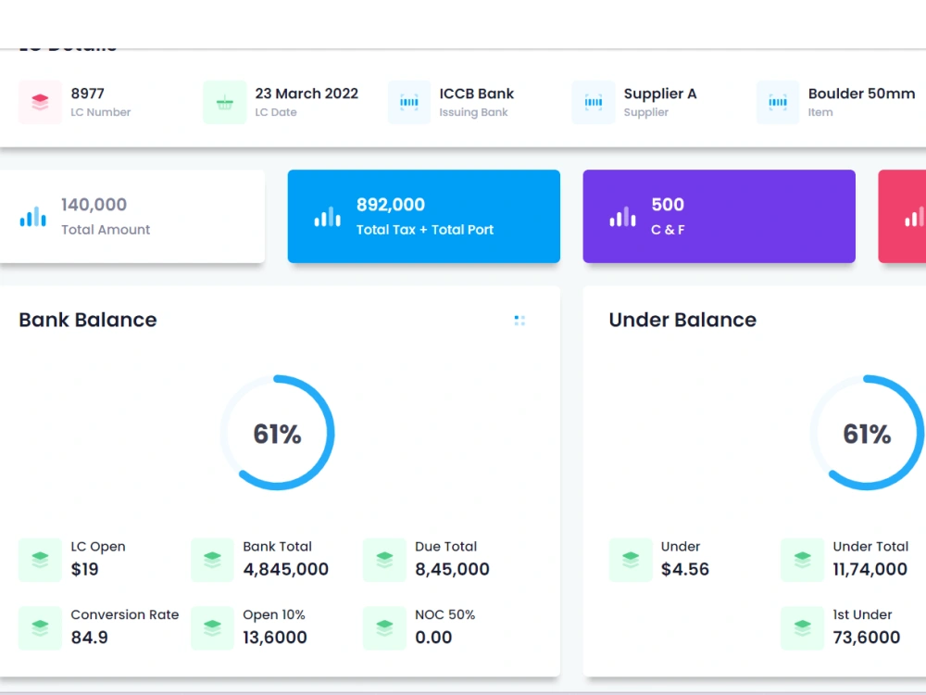
Task: Open the Bank Balance options dots menu
Action: 519,321
